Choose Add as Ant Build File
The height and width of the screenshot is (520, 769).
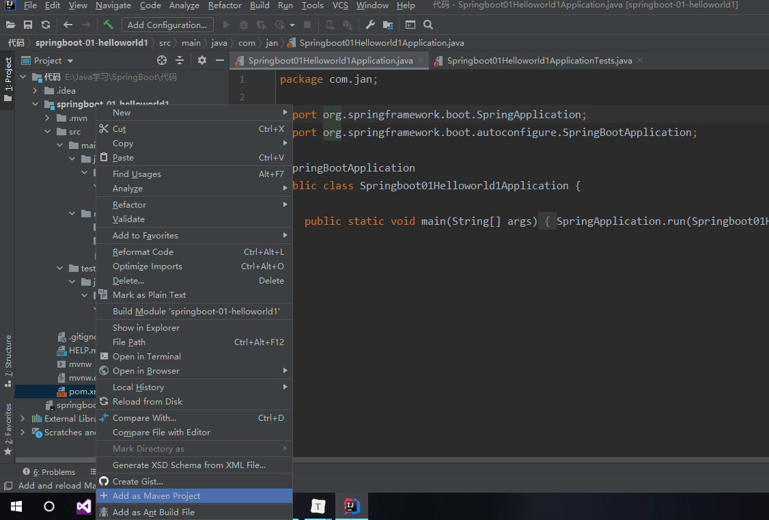[194, 512]
